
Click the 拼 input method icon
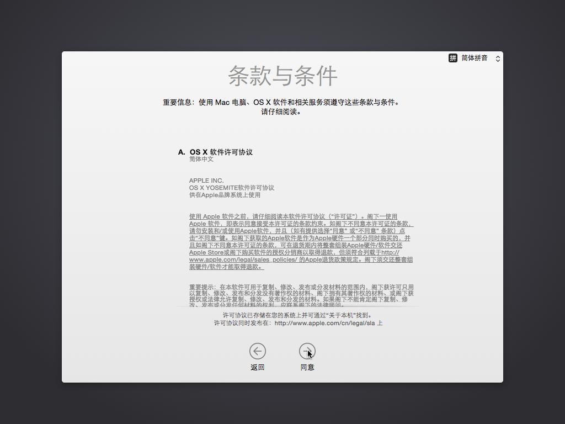(452, 58)
